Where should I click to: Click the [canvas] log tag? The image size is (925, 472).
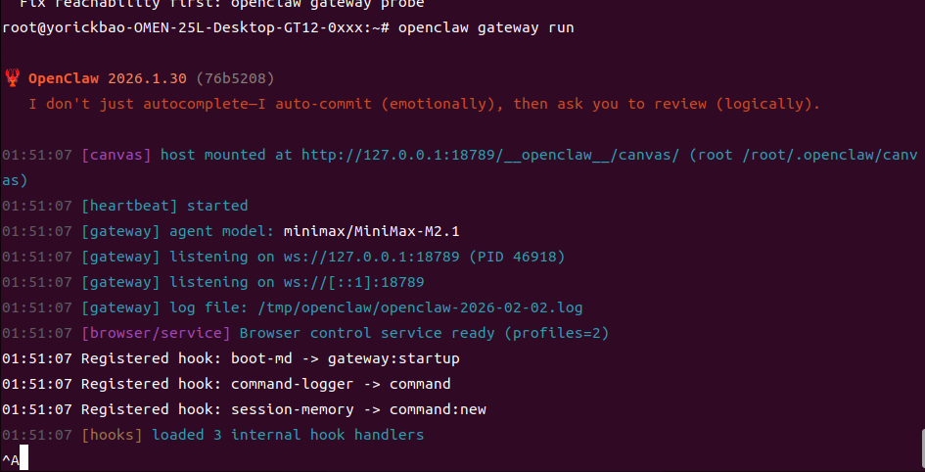click(x=116, y=155)
